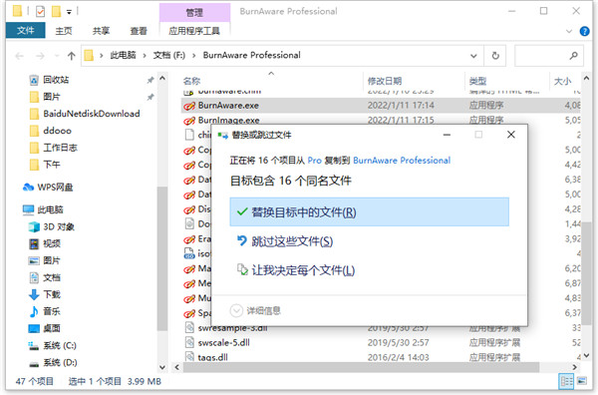Open the Quick Access Toolbar customize dropdown
The image size is (598, 395).
pos(69,12)
